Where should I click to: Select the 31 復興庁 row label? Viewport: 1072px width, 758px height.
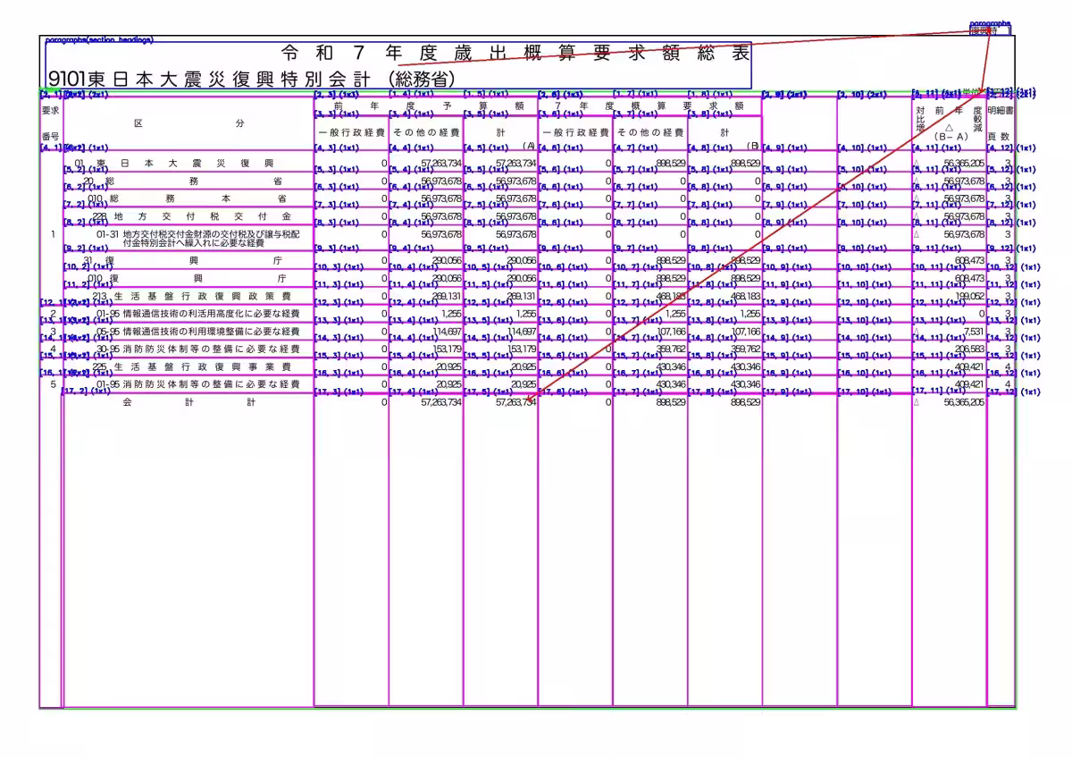(188, 260)
